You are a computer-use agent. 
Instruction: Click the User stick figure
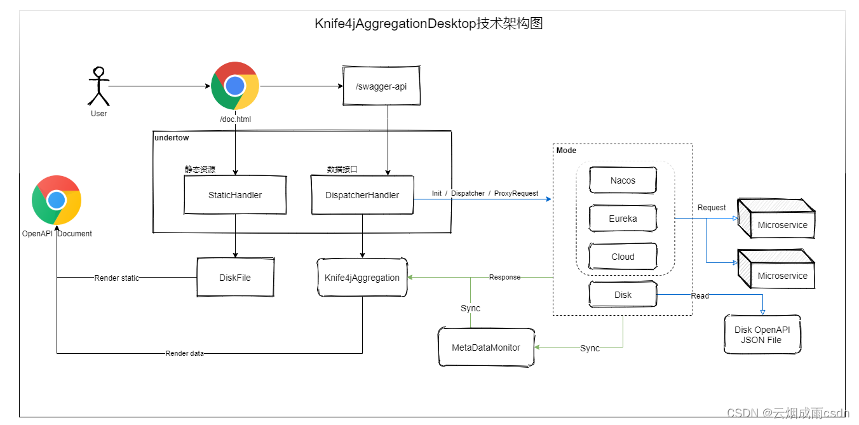point(98,86)
